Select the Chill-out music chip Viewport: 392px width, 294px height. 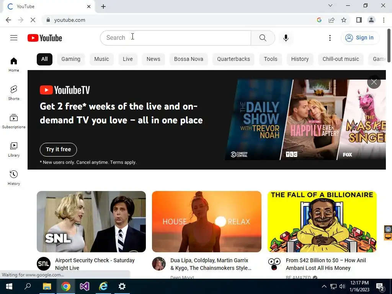(341, 59)
